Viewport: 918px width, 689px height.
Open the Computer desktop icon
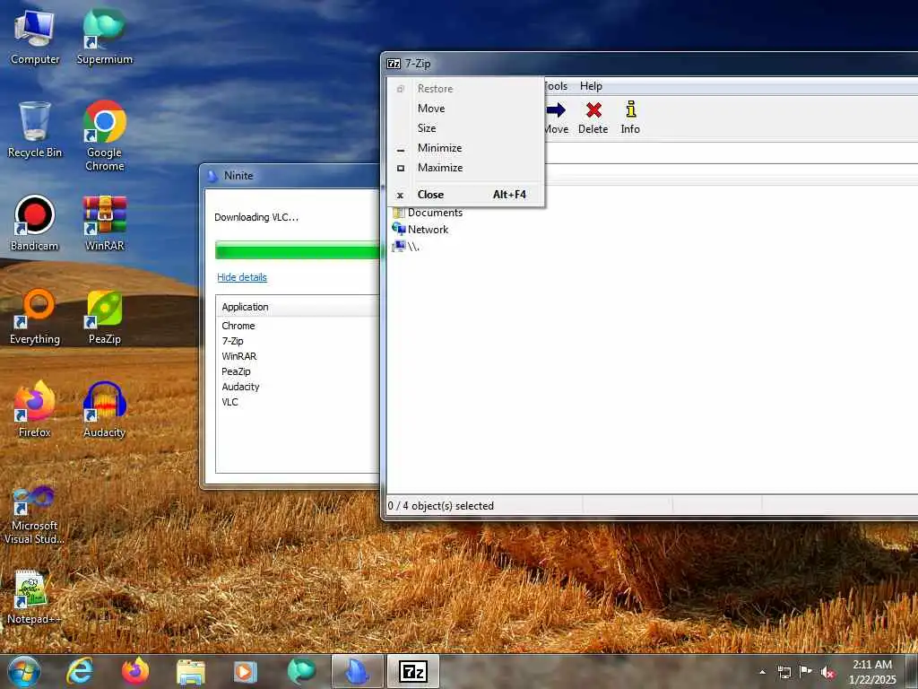tap(35, 37)
